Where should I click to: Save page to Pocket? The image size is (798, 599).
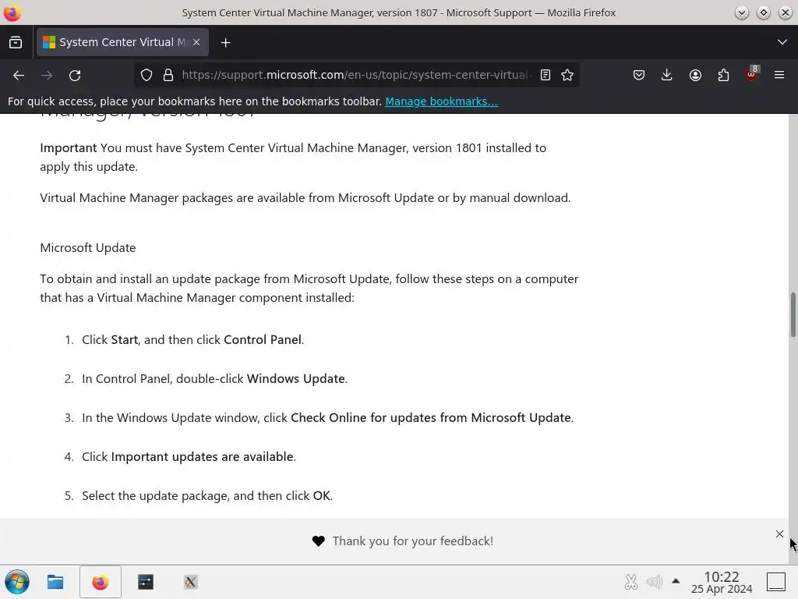tap(639, 75)
